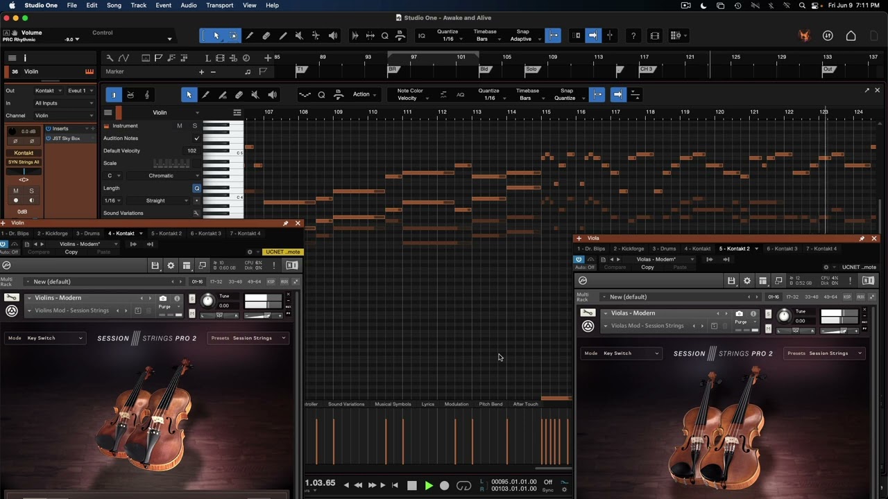
Task: Open the Action dropdown in editor
Action: click(365, 95)
